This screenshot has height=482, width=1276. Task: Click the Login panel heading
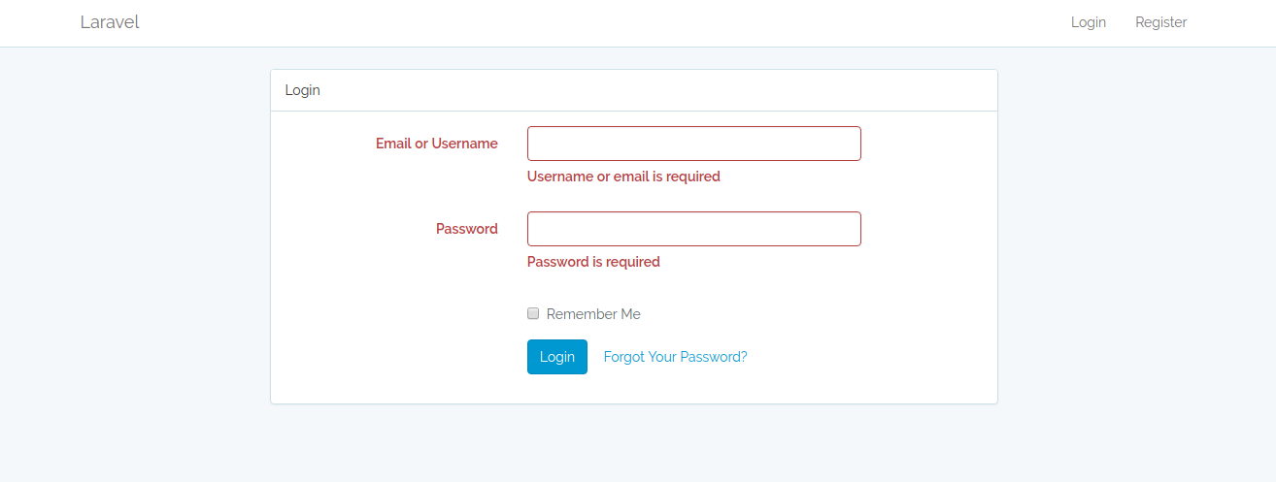302,90
